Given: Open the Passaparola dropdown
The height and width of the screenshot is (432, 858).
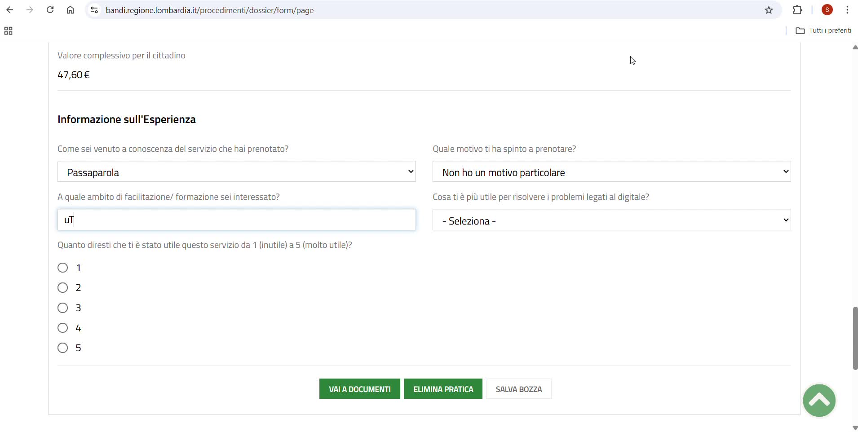Looking at the screenshot, I should [236, 172].
